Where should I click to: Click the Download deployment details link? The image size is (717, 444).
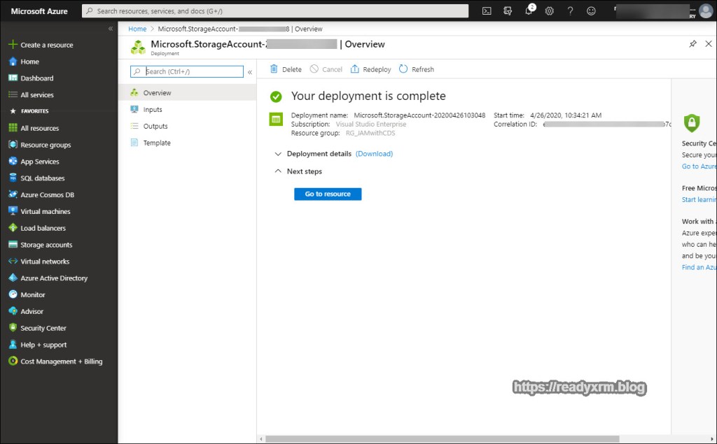(374, 154)
